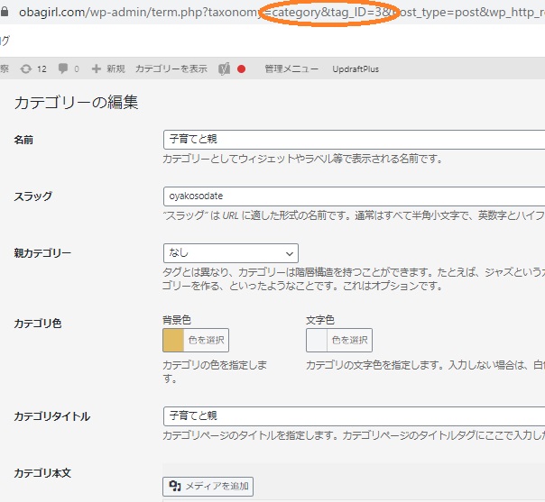Focus the カテゴリタイトル input field
Image resolution: width=545 pixels, height=502 pixels.
[x=354, y=416]
